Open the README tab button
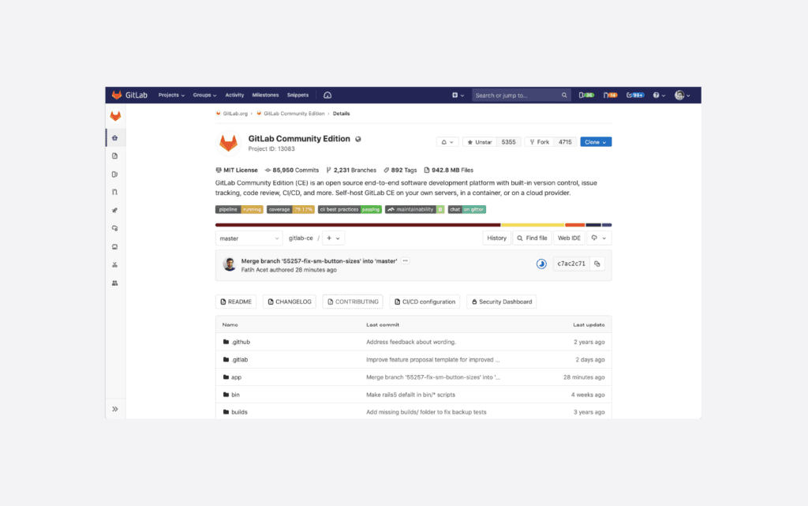 235,302
